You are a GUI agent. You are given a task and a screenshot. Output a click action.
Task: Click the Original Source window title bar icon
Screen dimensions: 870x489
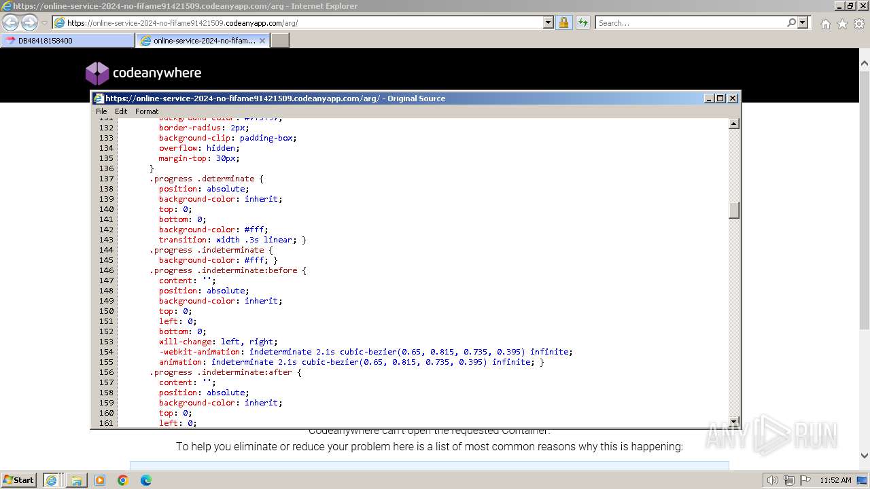[x=99, y=98]
